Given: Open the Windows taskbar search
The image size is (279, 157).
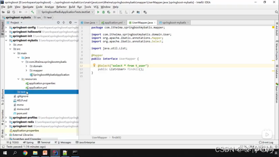Looking at the screenshot, I should (15, 153).
